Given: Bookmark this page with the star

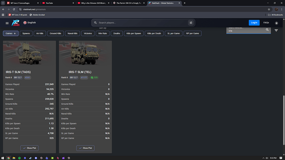Looking at the screenshot, I should pos(269,9).
